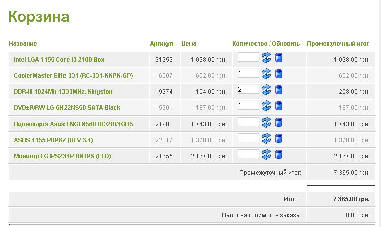
Task: Click the Итого: label
Action: tap(292, 199)
